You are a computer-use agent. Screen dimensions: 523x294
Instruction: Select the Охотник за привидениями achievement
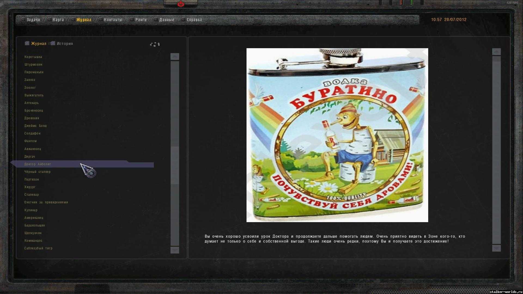46,202
